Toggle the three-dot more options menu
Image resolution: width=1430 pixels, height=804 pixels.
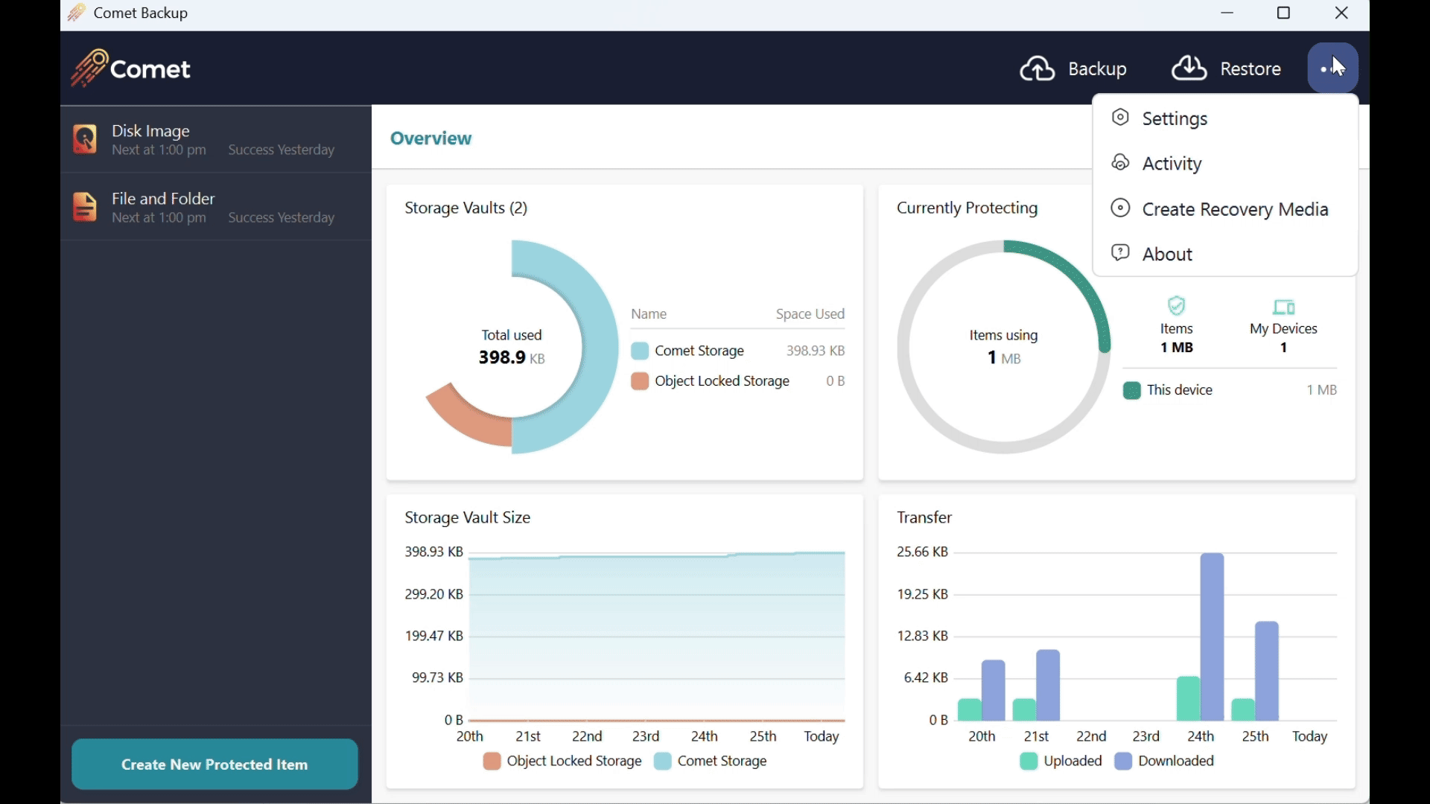pos(1332,68)
